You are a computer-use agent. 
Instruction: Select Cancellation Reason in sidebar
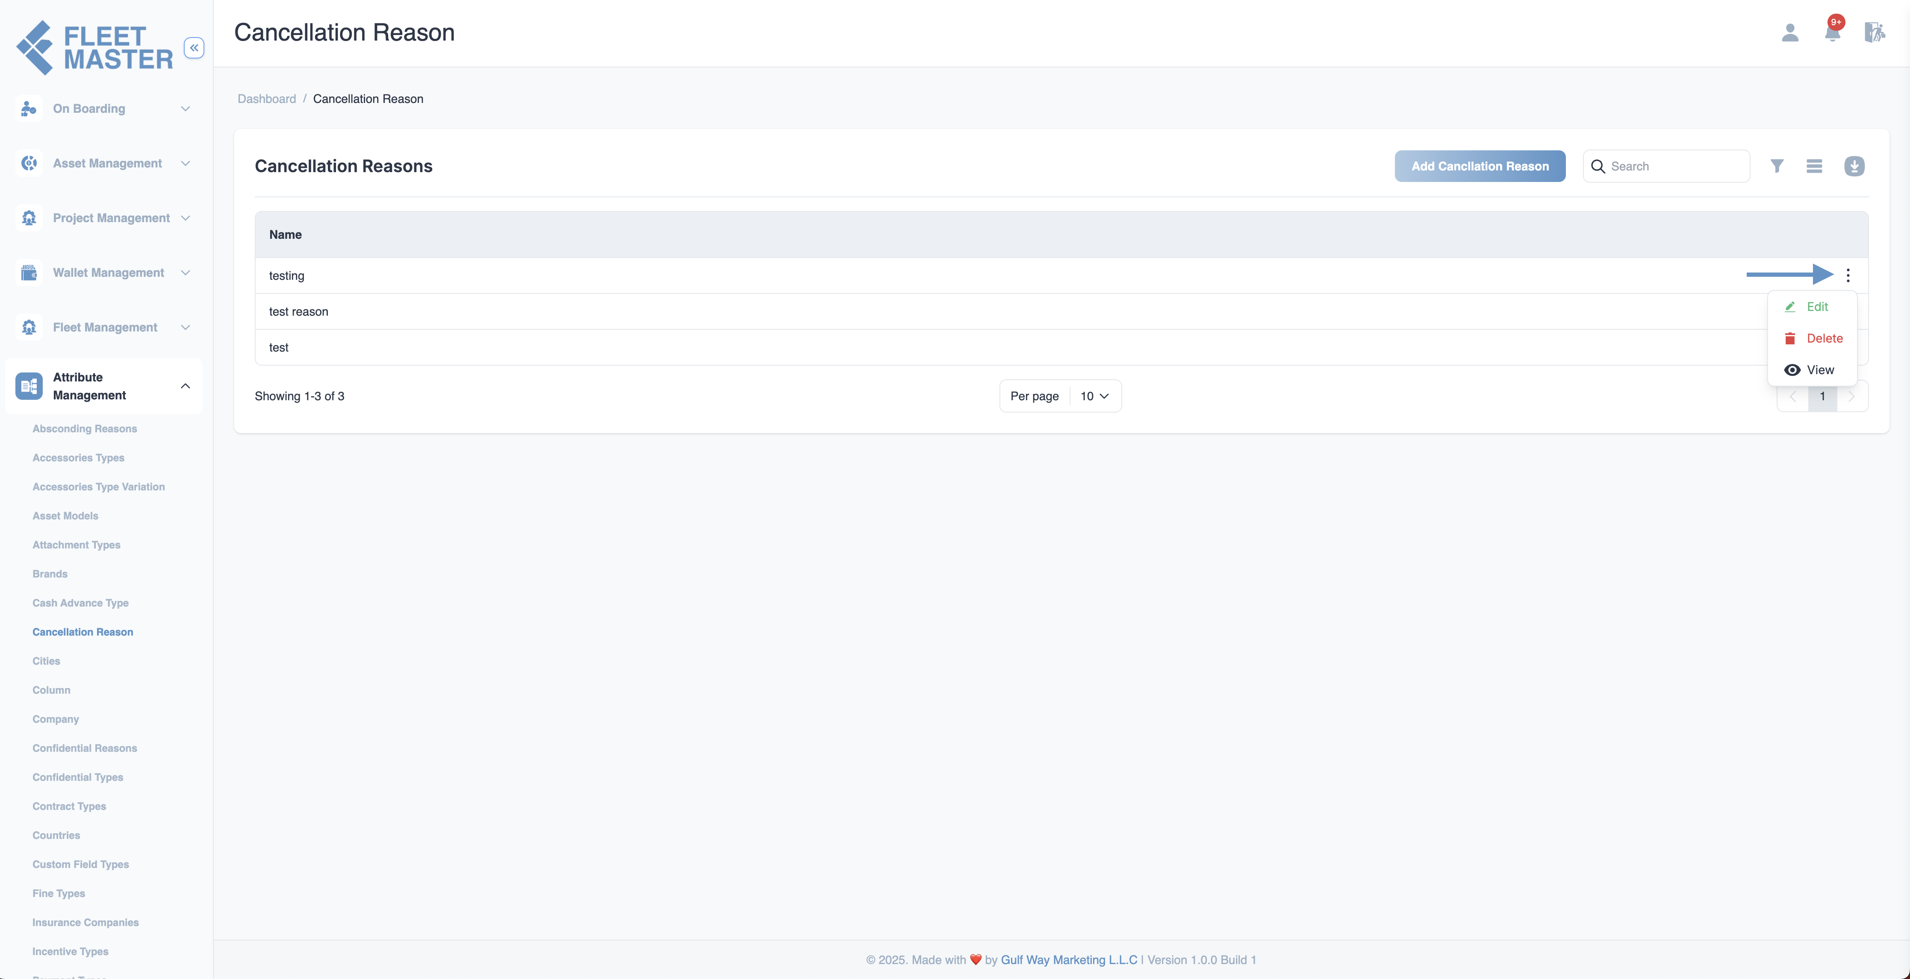(83, 632)
